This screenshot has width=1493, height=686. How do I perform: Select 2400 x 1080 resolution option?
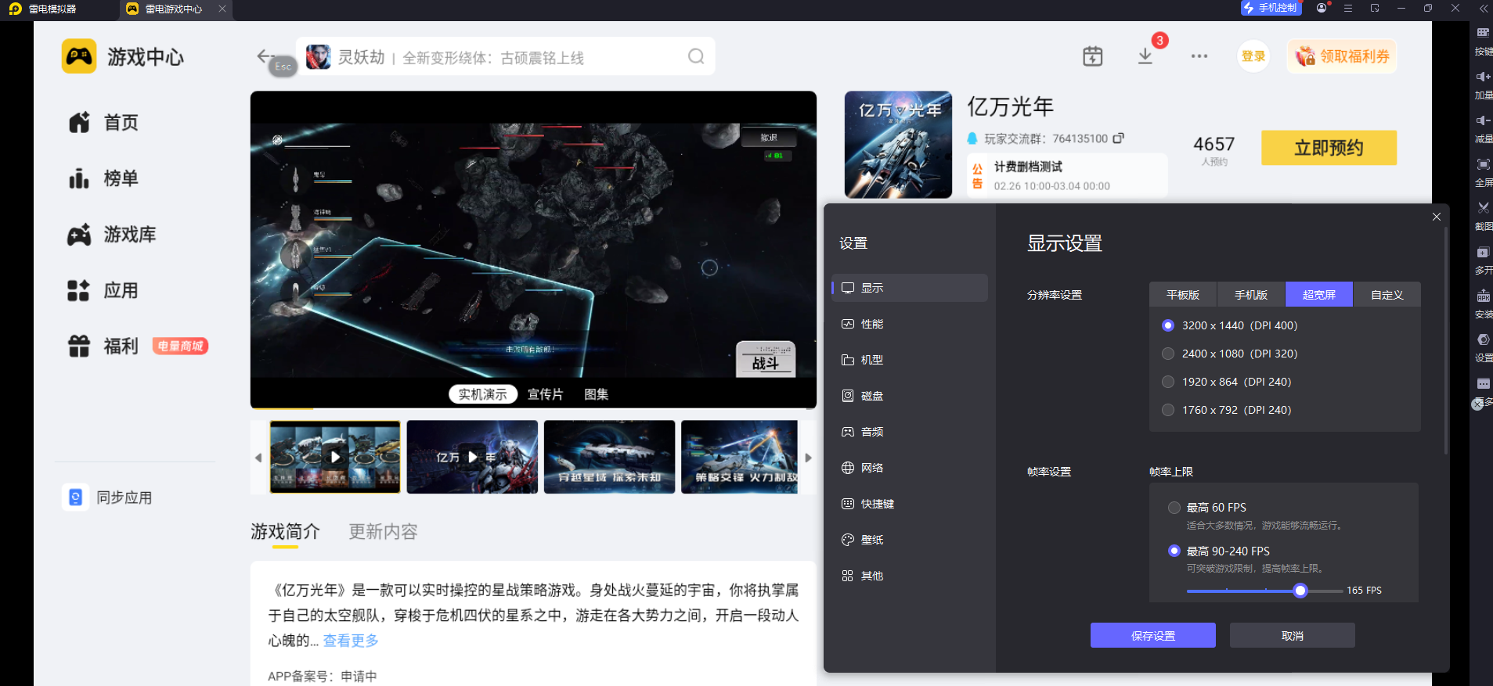tap(1168, 354)
